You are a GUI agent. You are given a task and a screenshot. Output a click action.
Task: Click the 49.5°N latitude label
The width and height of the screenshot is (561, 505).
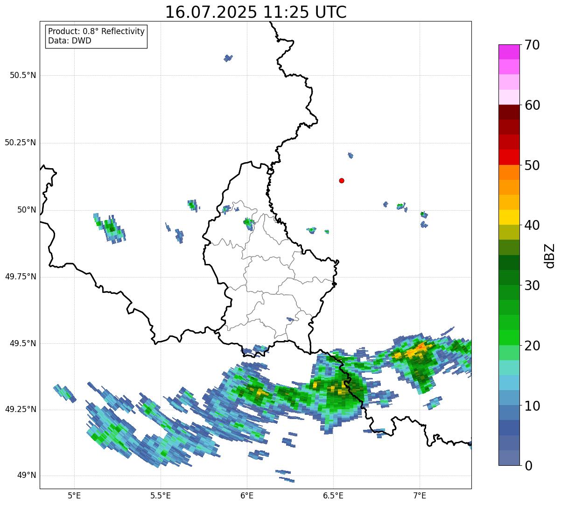click(23, 343)
